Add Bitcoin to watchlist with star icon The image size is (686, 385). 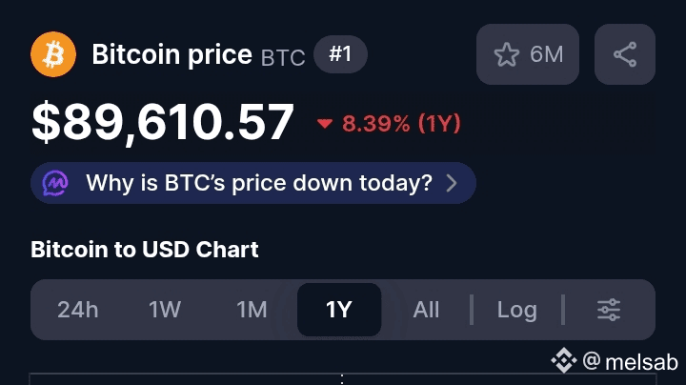[506, 54]
